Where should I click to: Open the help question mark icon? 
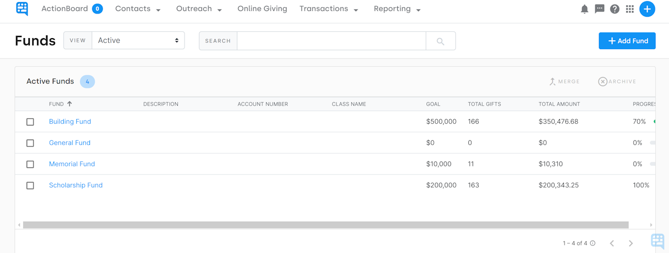coord(615,9)
